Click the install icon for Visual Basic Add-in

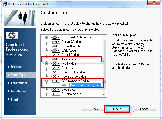click(x=55, y=46)
